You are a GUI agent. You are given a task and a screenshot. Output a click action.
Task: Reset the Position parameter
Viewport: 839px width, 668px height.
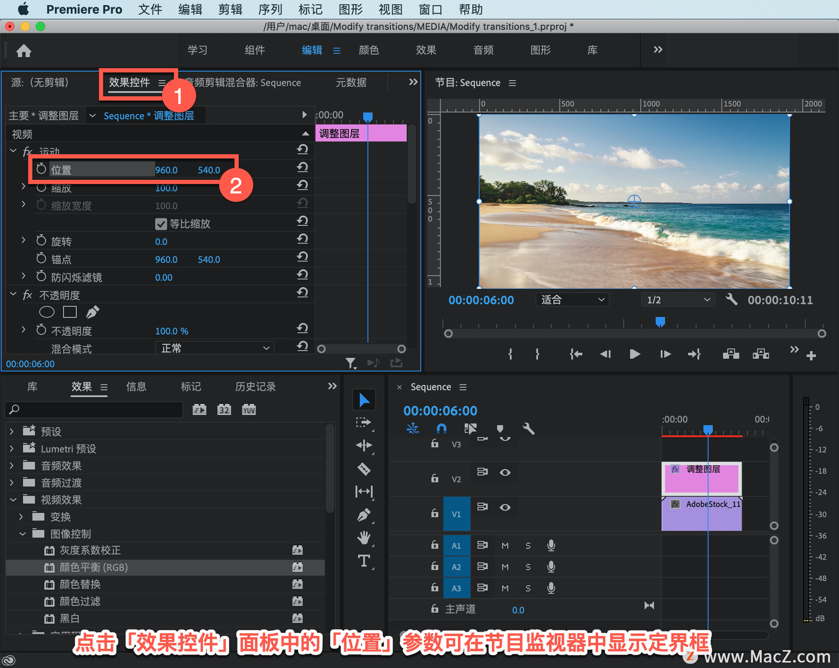point(302,168)
